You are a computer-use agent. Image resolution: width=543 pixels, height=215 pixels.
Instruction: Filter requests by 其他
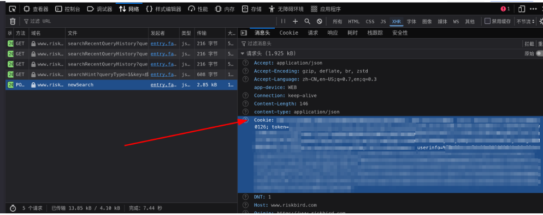[470, 21]
